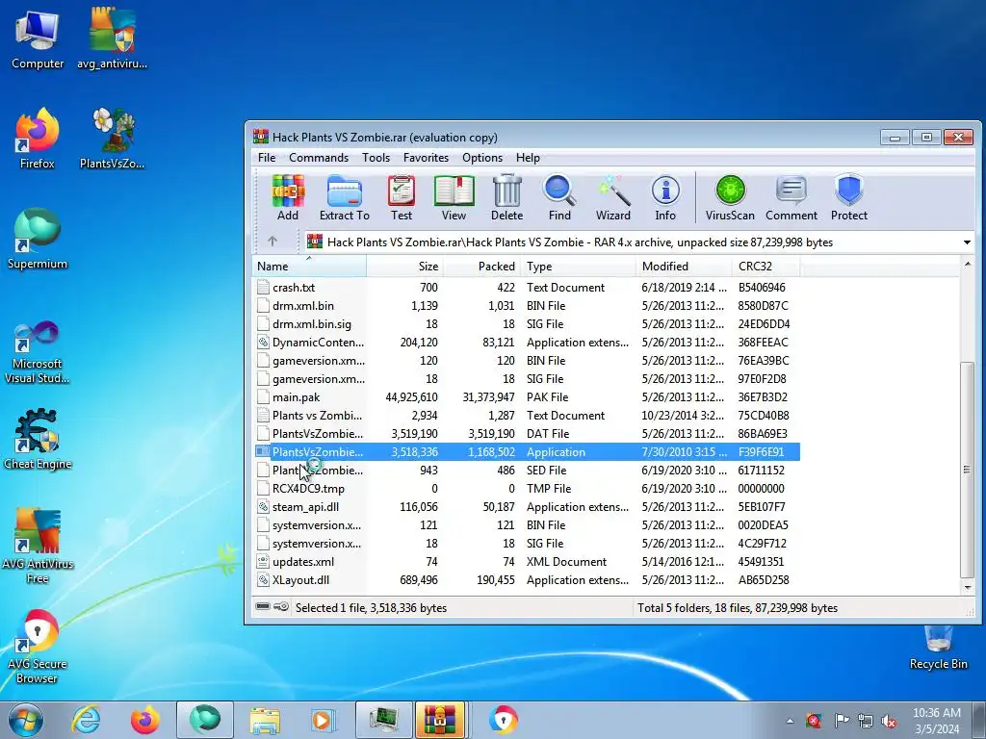The image size is (986, 739).
Task: Click the Protect shield icon
Action: pyautogui.click(x=849, y=197)
